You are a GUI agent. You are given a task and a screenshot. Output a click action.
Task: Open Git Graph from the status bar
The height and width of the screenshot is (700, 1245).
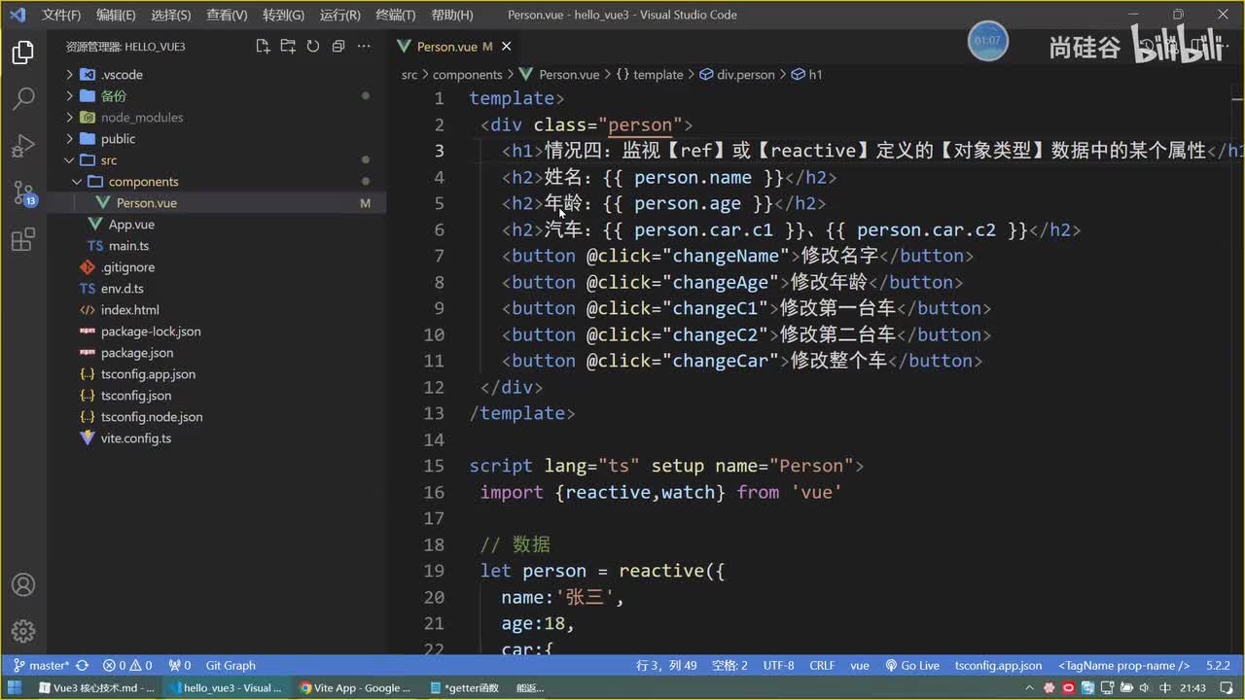(x=231, y=666)
